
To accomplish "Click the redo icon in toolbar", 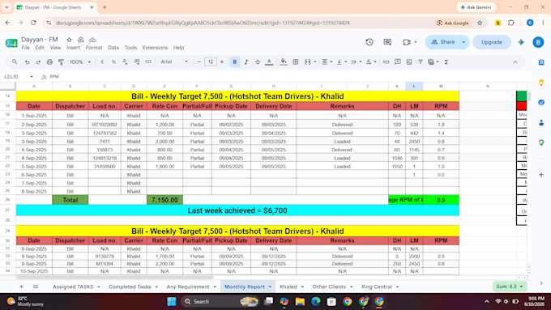I will click(x=38, y=62).
